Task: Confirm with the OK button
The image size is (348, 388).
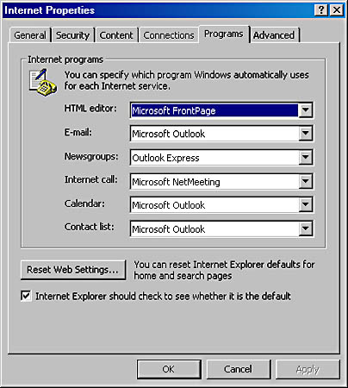Action: pyautogui.click(x=169, y=369)
